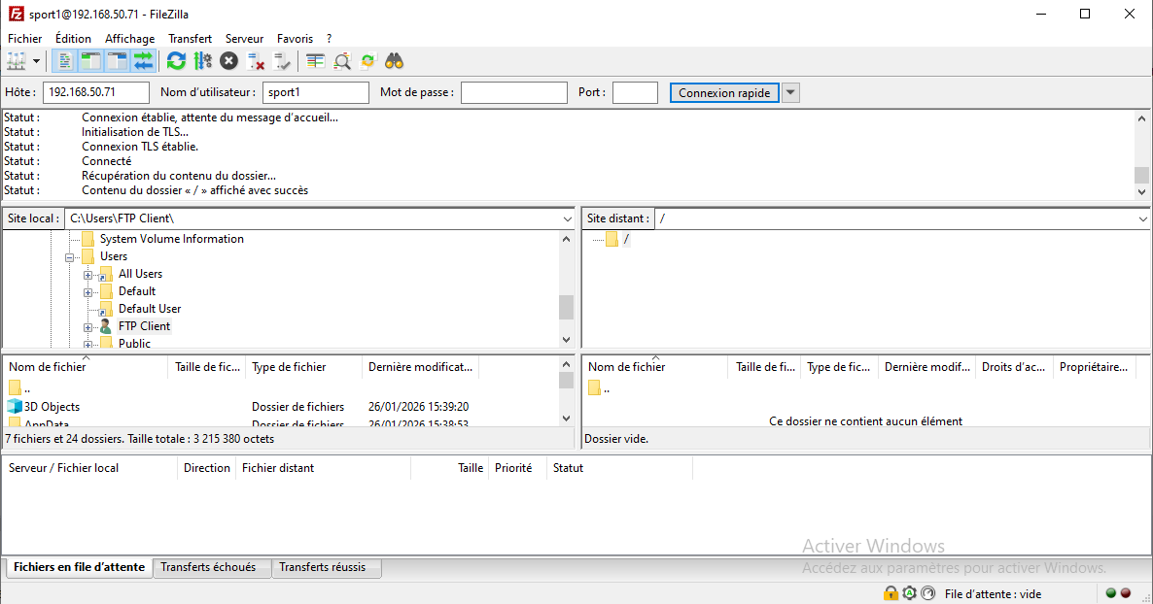
Task: Focus the Mot de passe field
Action: coord(514,92)
